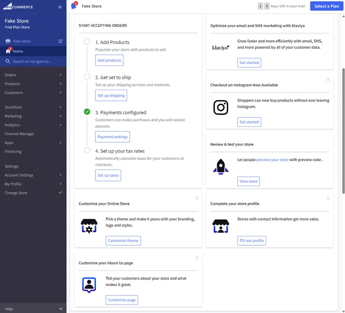This screenshot has height=313, width=345.
Task: Expand the Marketing menu chevron
Action: (60, 116)
